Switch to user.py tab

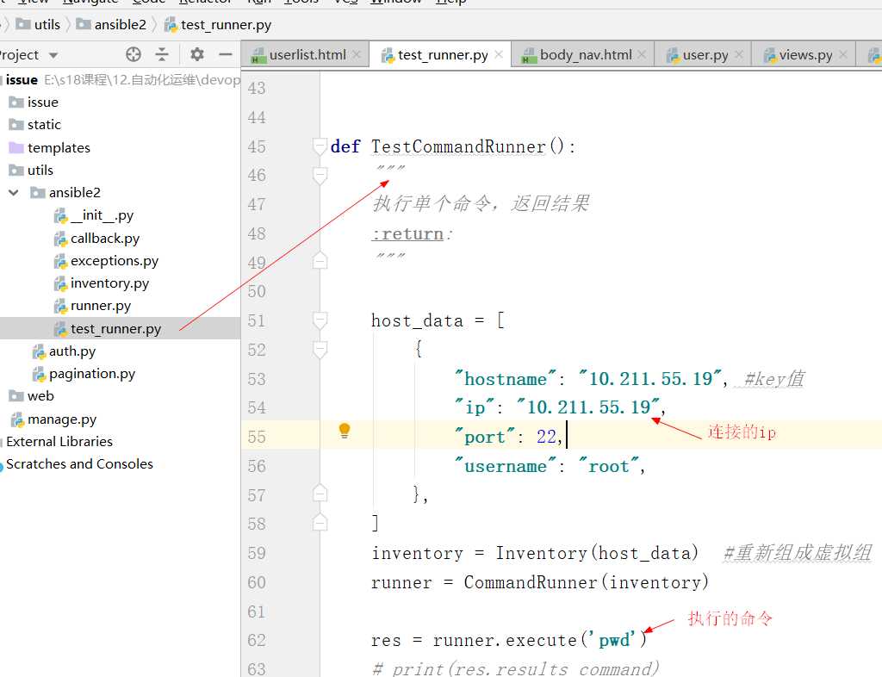tap(705, 55)
